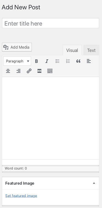Align text center
The width and height of the screenshot is (102, 208).
pyautogui.click(x=8, y=71)
